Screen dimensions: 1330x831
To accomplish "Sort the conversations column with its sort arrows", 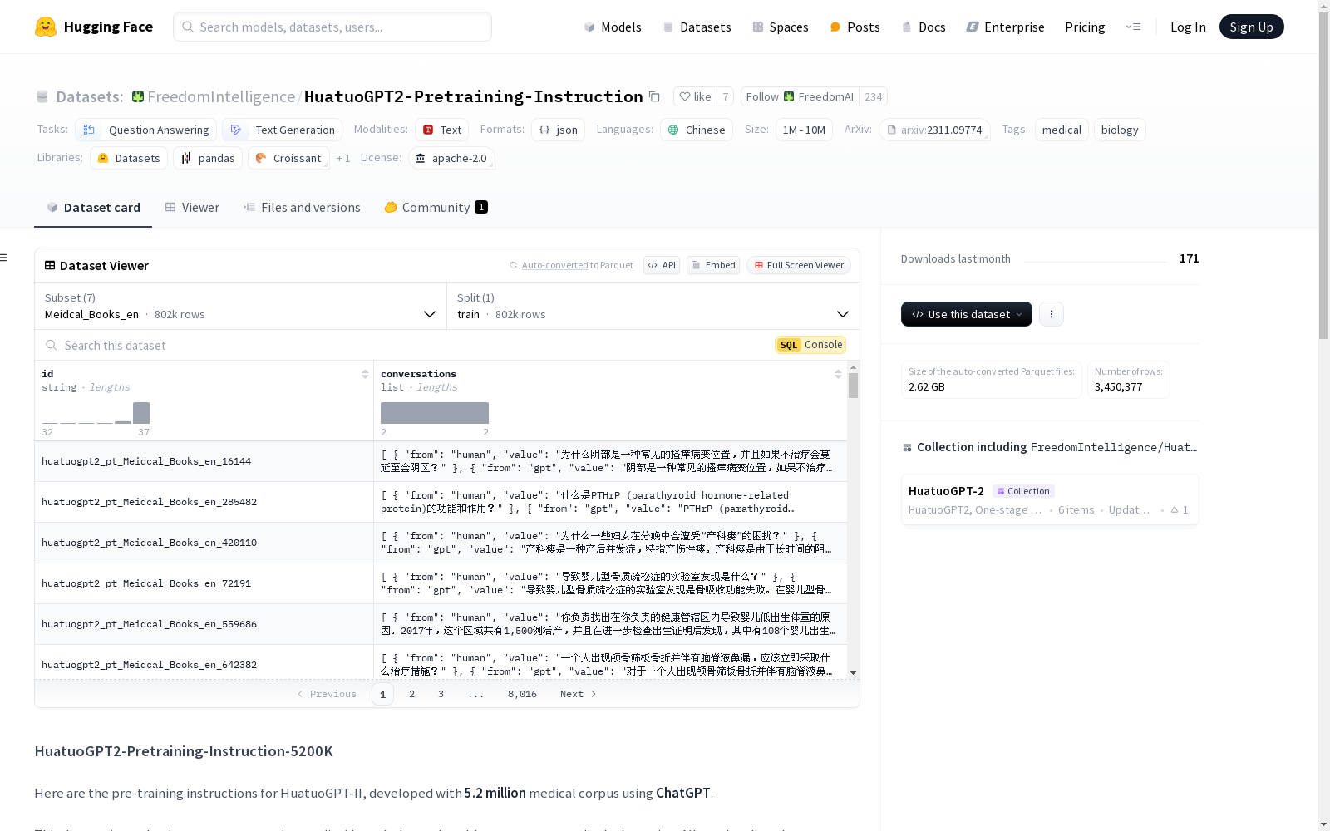I will click(838, 374).
